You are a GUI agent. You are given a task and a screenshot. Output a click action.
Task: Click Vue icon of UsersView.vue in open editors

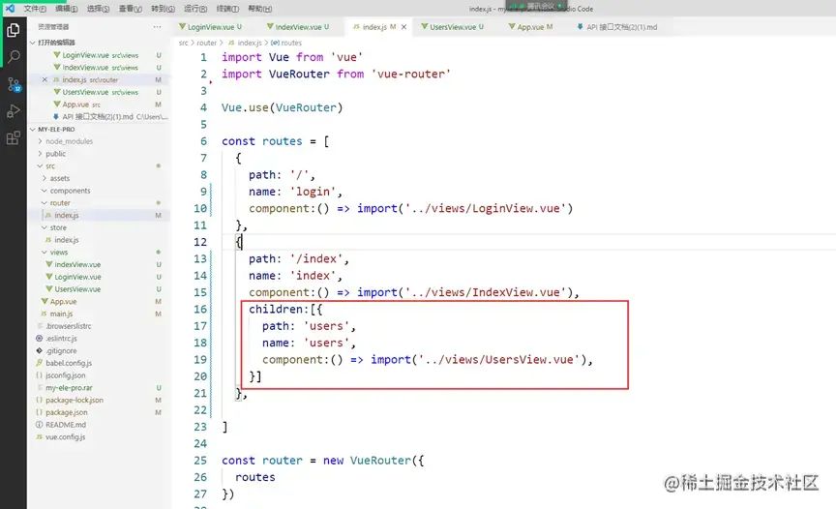click(56, 92)
